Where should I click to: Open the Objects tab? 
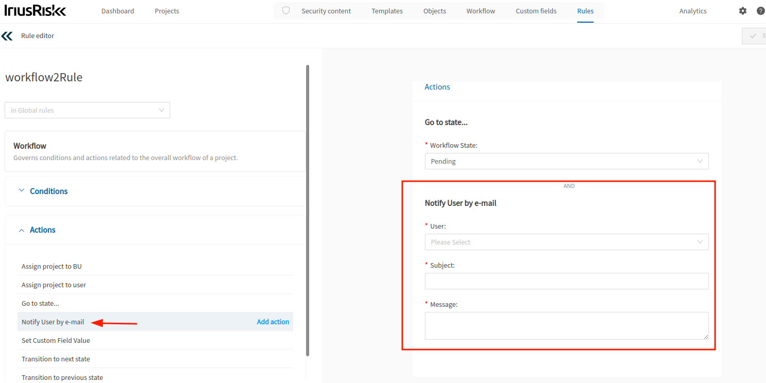click(435, 11)
